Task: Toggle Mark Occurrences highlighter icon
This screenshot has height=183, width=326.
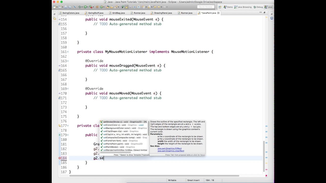Action: (127, 7)
